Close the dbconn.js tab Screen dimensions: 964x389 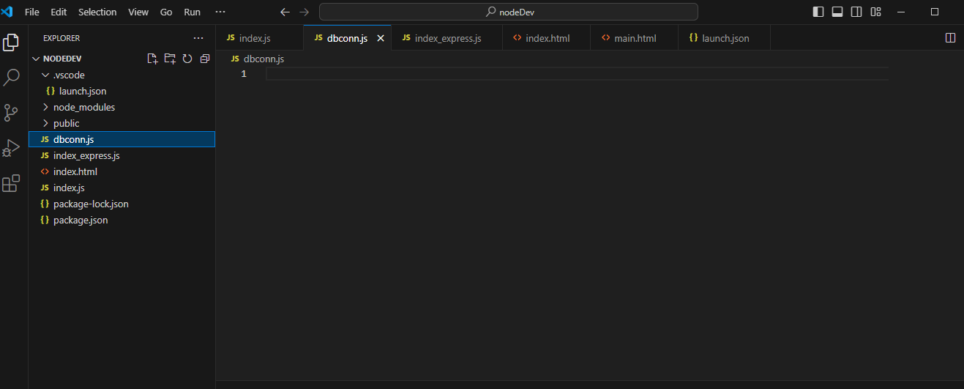point(380,38)
